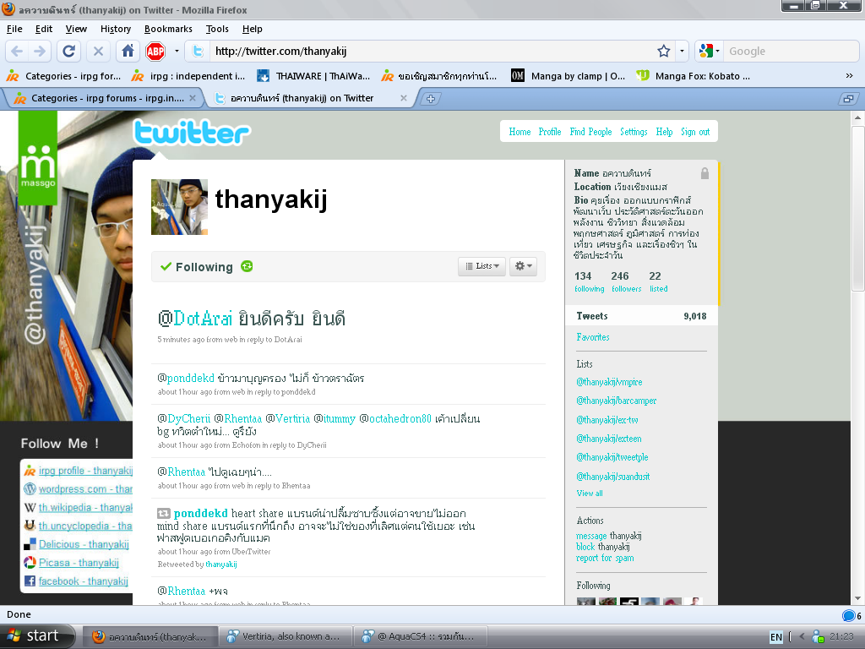Open the History menu
The height and width of the screenshot is (649, 865).
pyautogui.click(x=115, y=29)
